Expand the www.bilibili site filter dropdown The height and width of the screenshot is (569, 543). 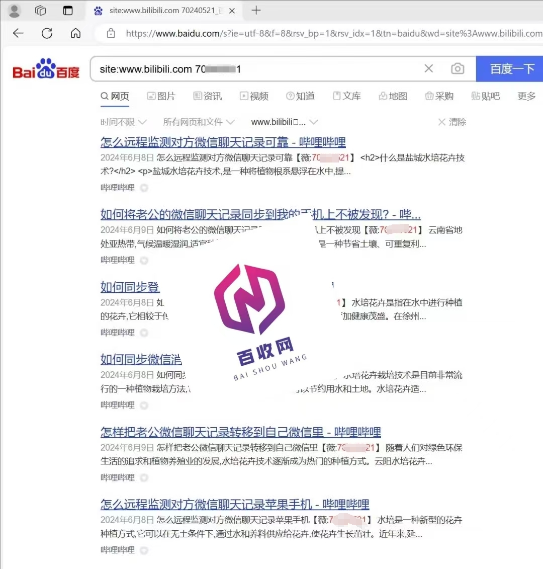[285, 122]
